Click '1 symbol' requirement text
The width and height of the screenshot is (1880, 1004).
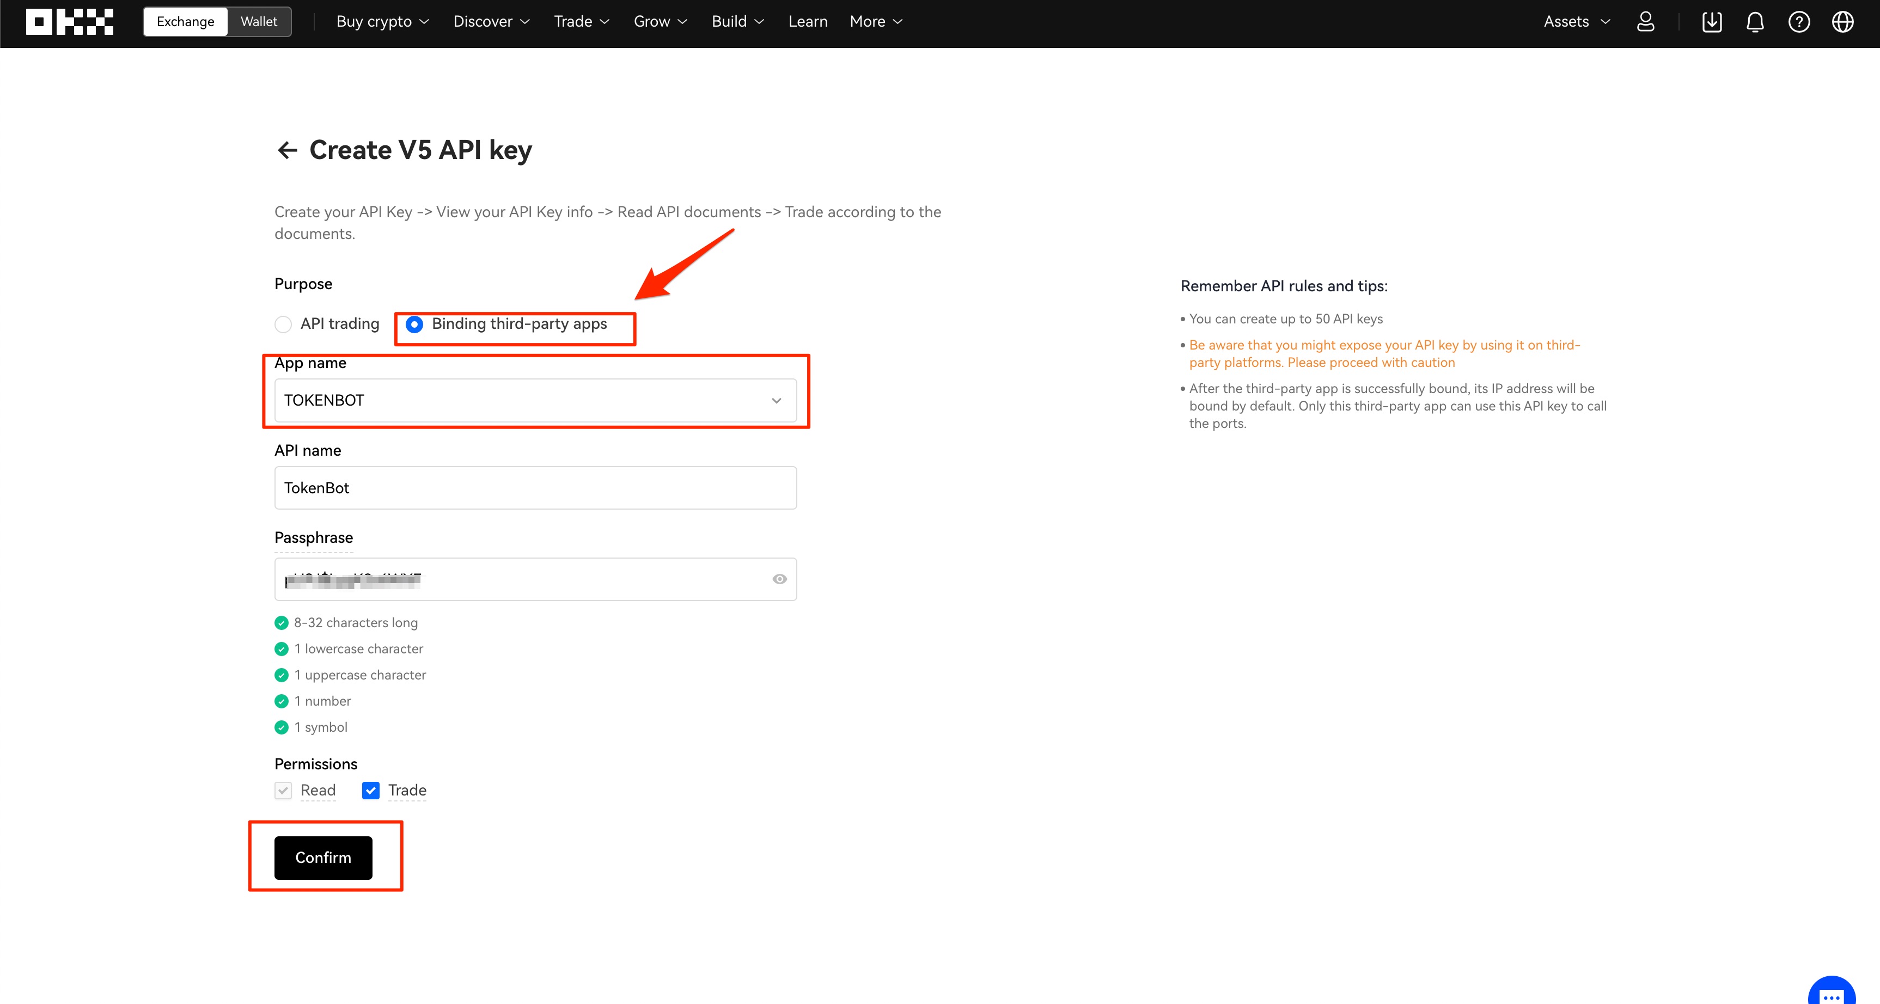tap(320, 727)
